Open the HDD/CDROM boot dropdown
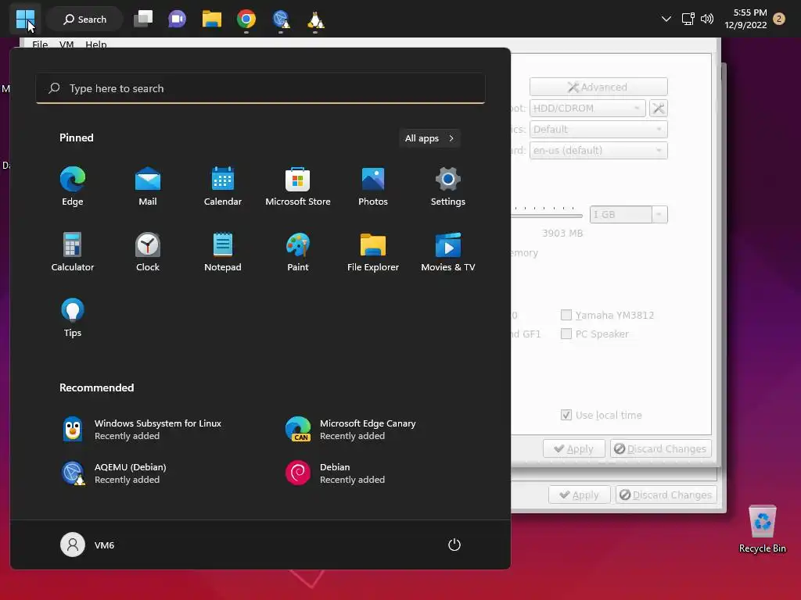This screenshot has width=801, height=600. click(x=587, y=108)
